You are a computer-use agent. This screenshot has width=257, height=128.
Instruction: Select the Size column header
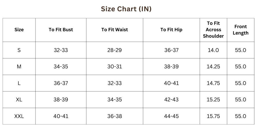pos(19,30)
